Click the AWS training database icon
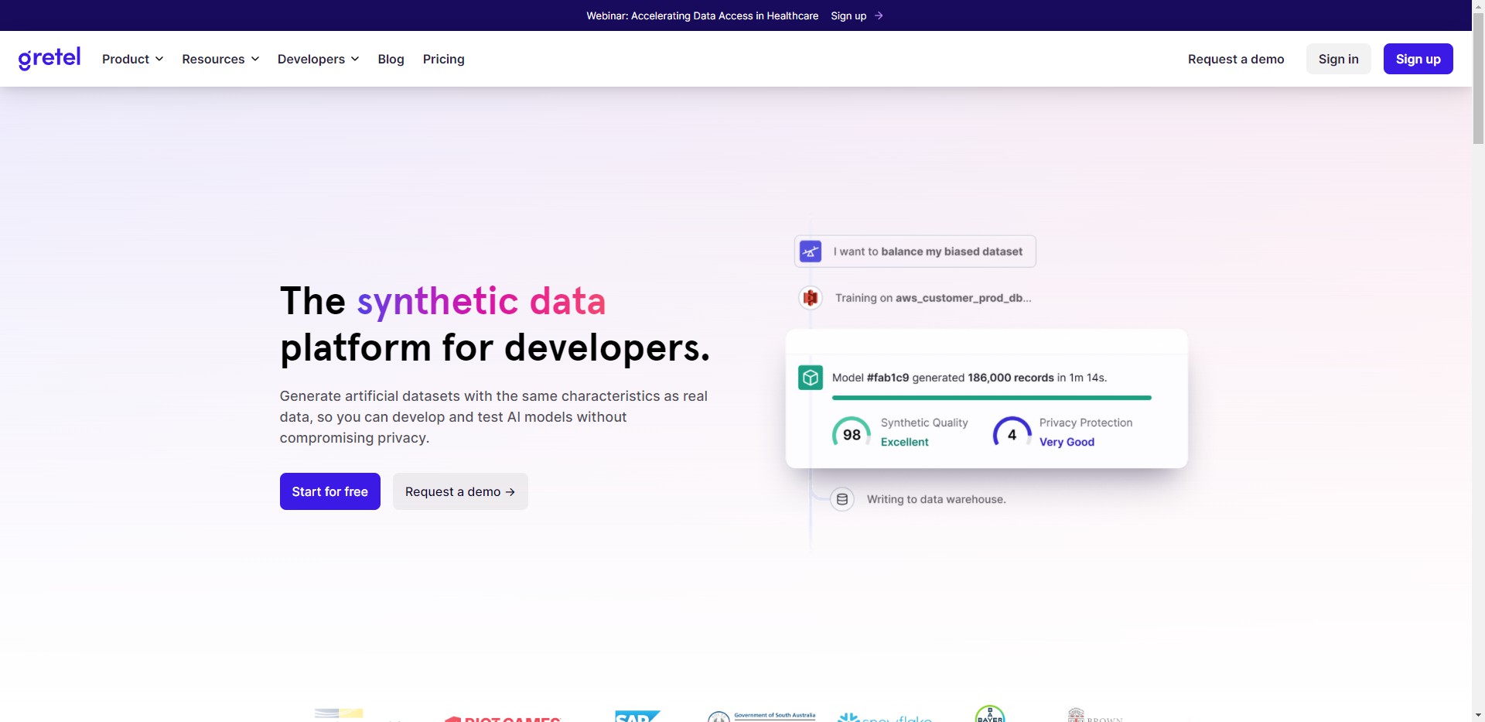The height and width of the screenshot is (722, 1485). tap(810, 298)
